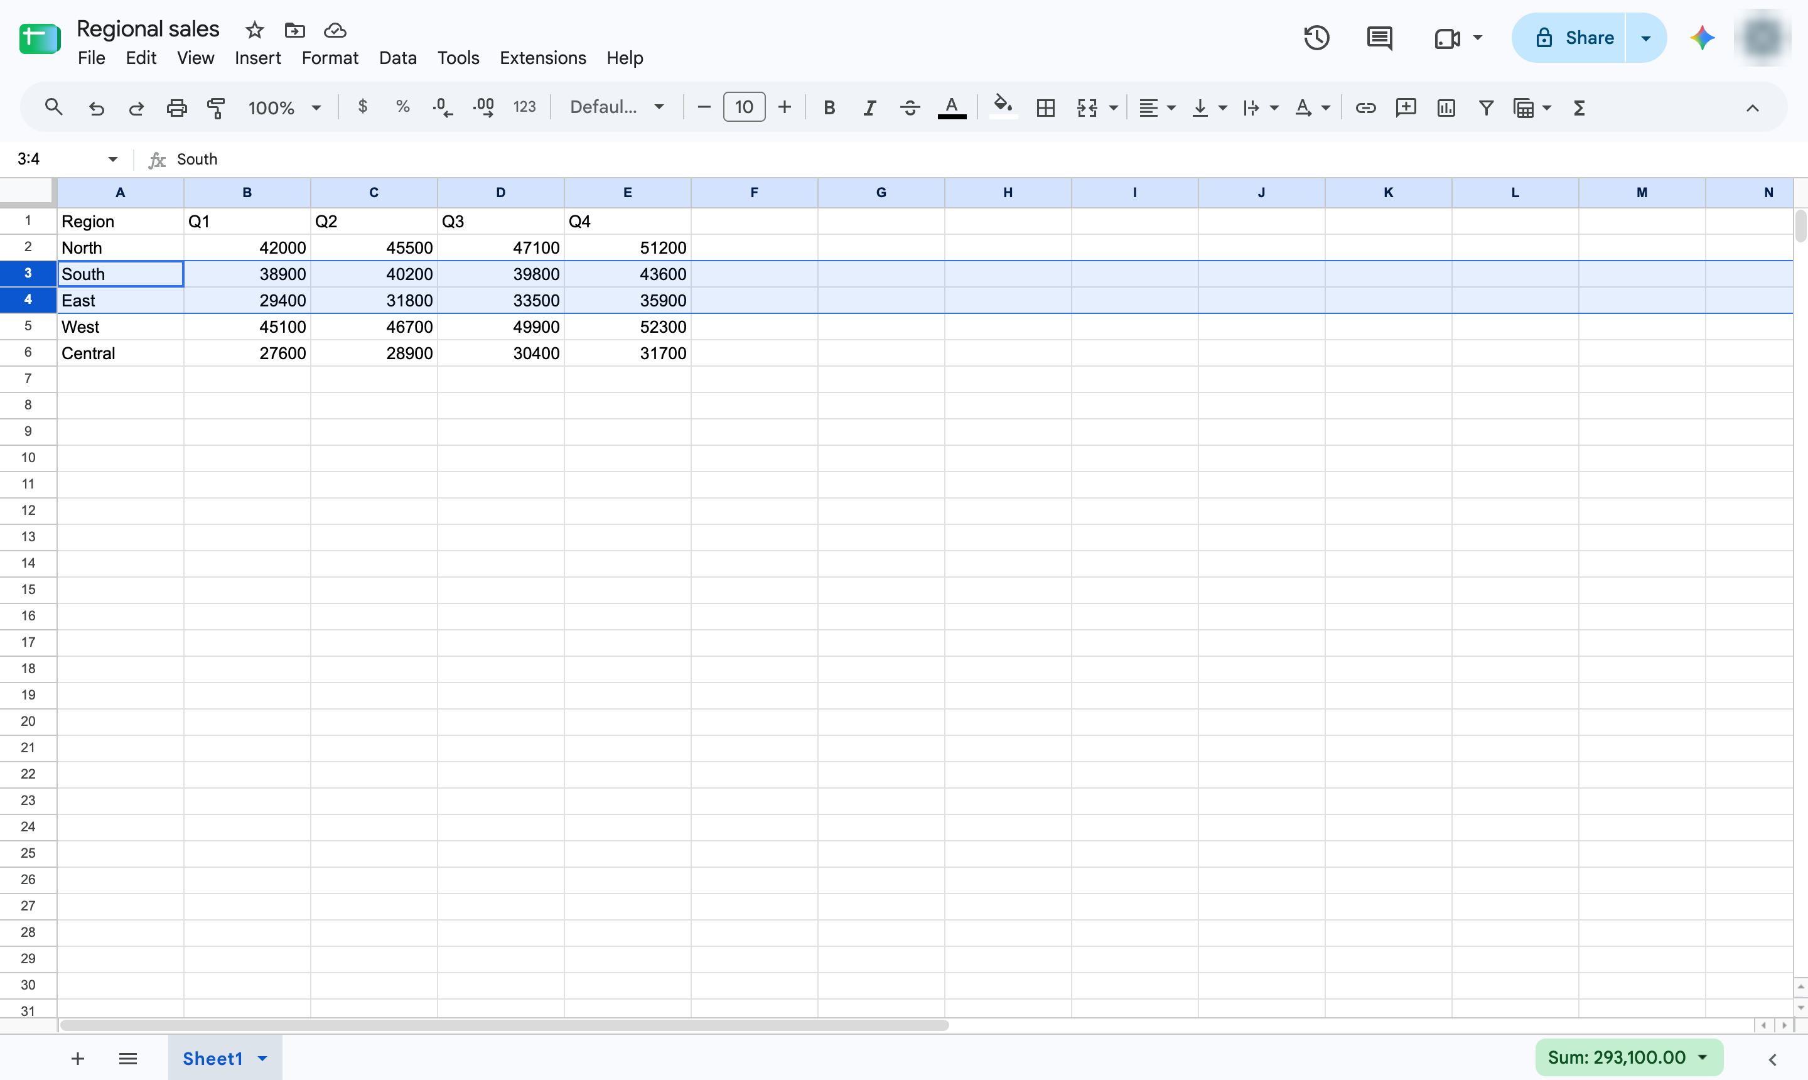Viewport: 1808px width, 1080px height.
Task: Activate the paint format roller icon
Action: click(x=216, y=108)
